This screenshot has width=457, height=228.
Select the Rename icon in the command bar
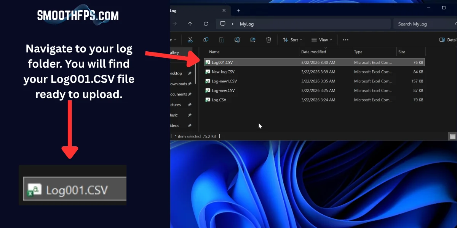coord(237,40)
